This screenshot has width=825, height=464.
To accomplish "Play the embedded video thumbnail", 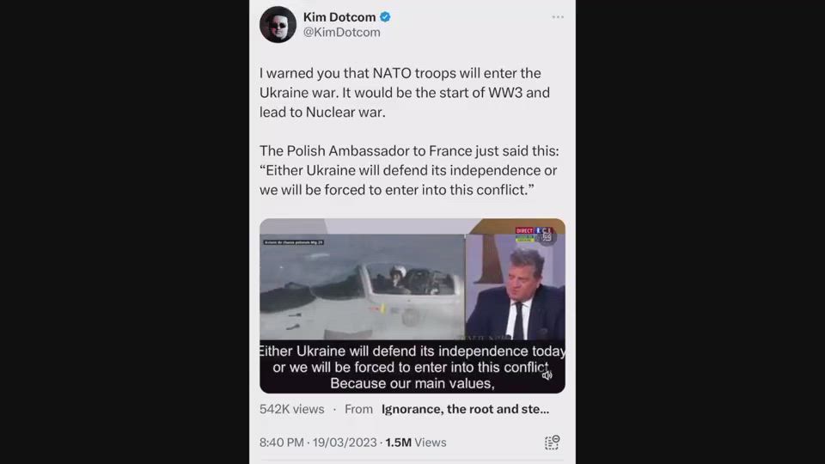I will [x=412, y=306].
